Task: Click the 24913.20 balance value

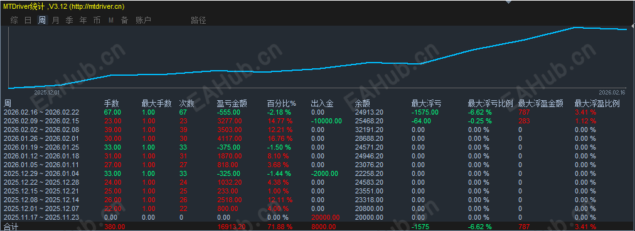Action: coord(370,112)
